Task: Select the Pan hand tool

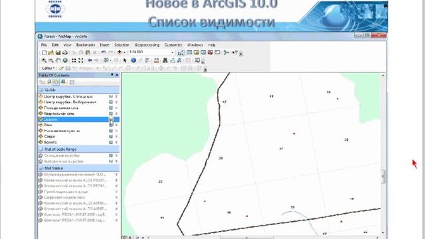Action: [58, 60]
